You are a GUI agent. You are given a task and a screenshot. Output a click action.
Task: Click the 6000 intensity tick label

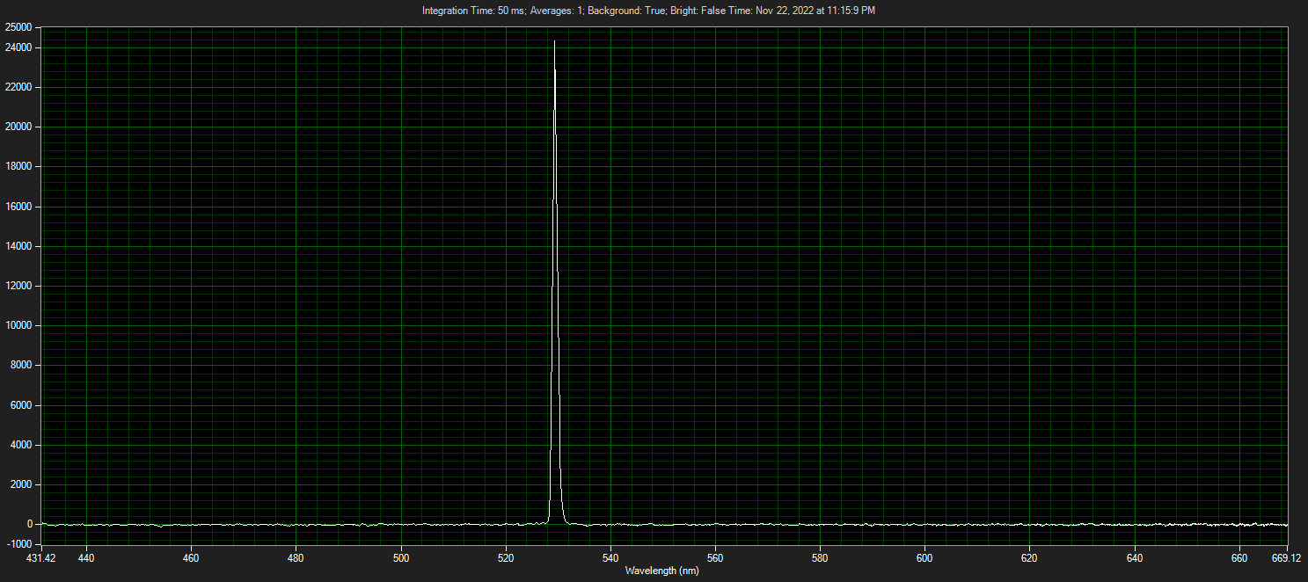[x=21, y=405]
